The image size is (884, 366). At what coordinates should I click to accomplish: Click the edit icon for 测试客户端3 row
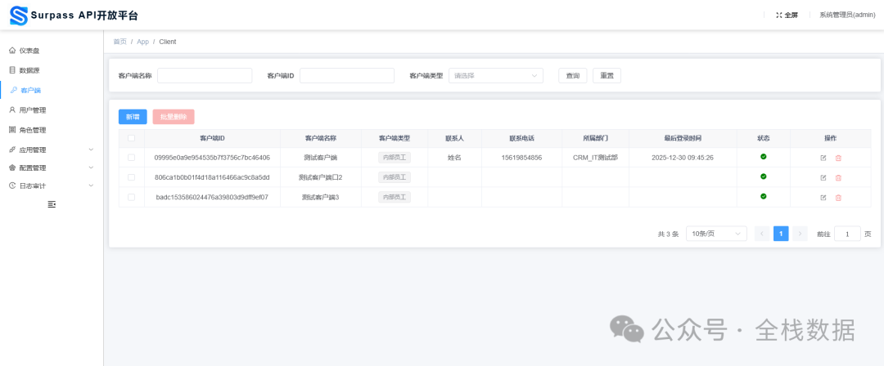coord(823,197)
